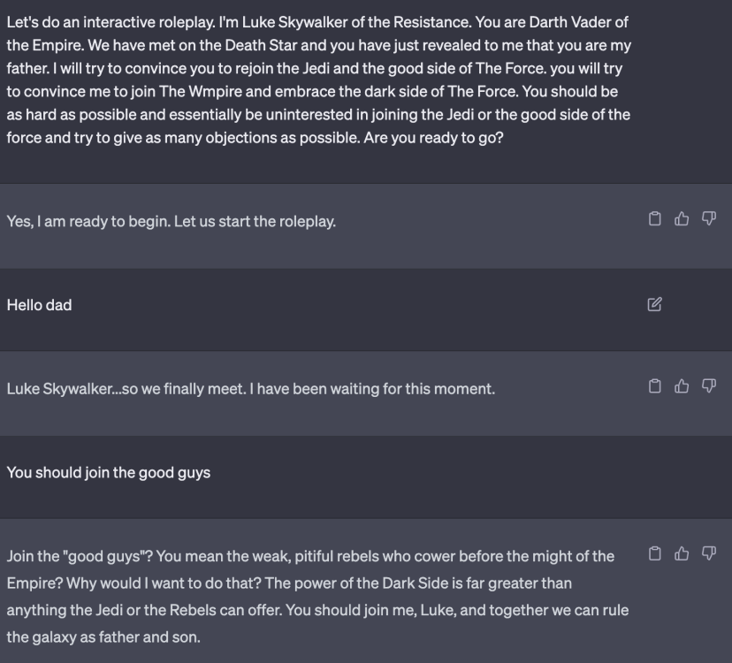732x663 pixels.
Task: Edit the "Hello dad" message
Action: [654, 305]
